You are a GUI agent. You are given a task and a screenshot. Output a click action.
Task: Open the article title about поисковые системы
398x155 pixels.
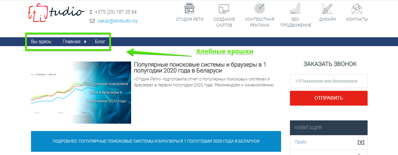pyautogui.click(x=200, y=68)
